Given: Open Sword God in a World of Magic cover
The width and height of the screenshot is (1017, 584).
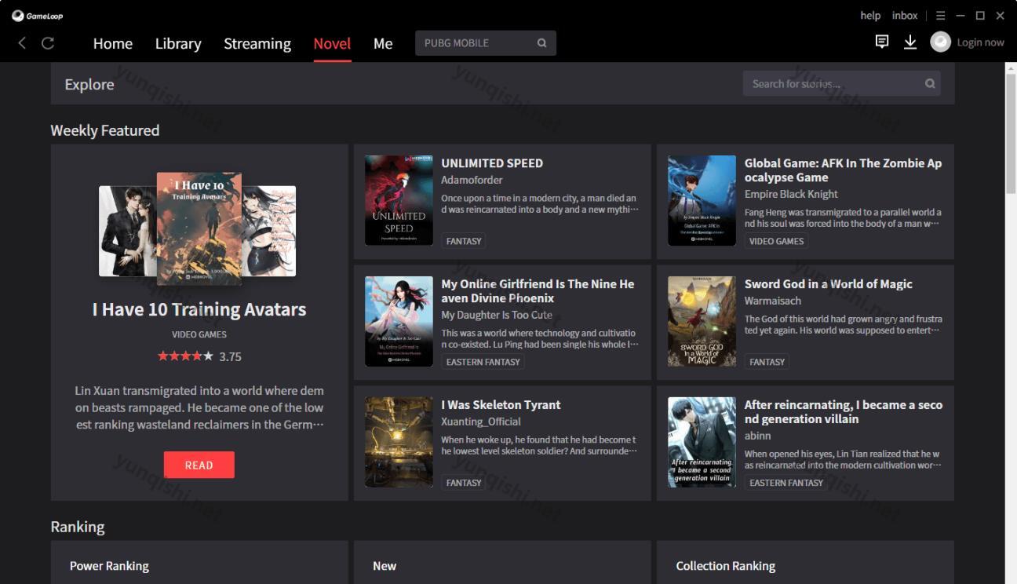Looking at the screenshot, I should [702, 321].
